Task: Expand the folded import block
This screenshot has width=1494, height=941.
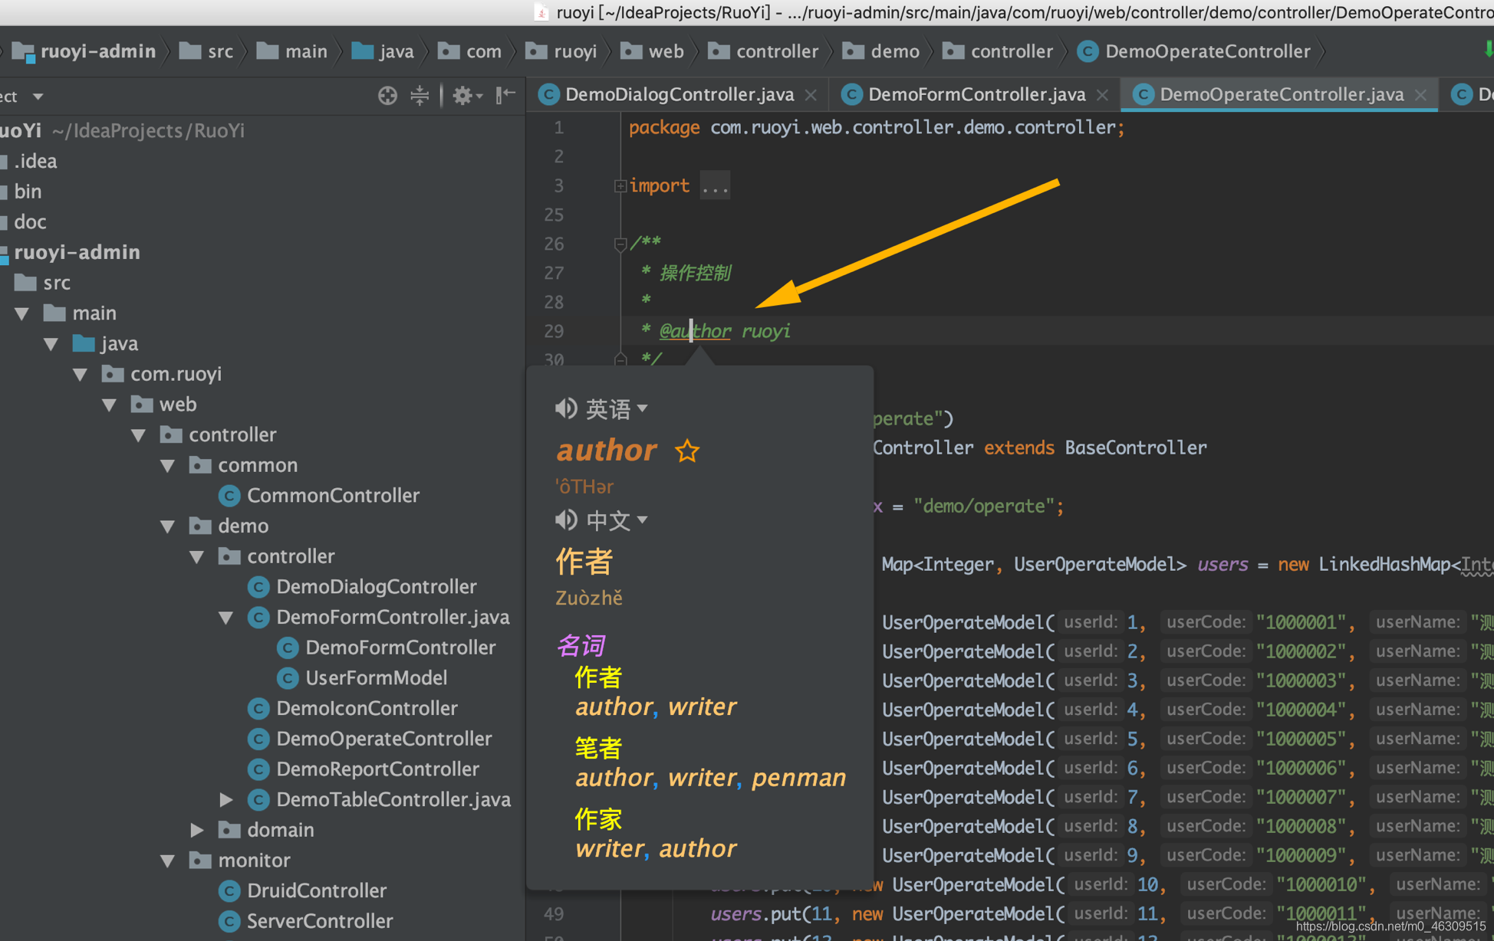Action: 620,185
